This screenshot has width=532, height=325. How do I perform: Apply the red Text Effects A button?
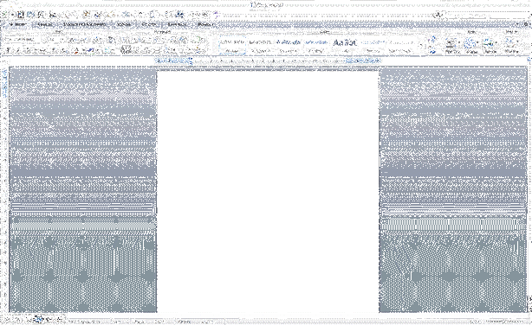76,51
